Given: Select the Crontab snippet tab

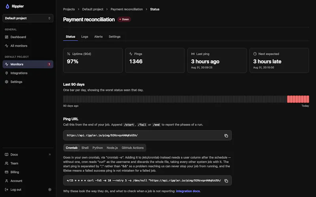Looking at the screenshot, I should [71, 148].
